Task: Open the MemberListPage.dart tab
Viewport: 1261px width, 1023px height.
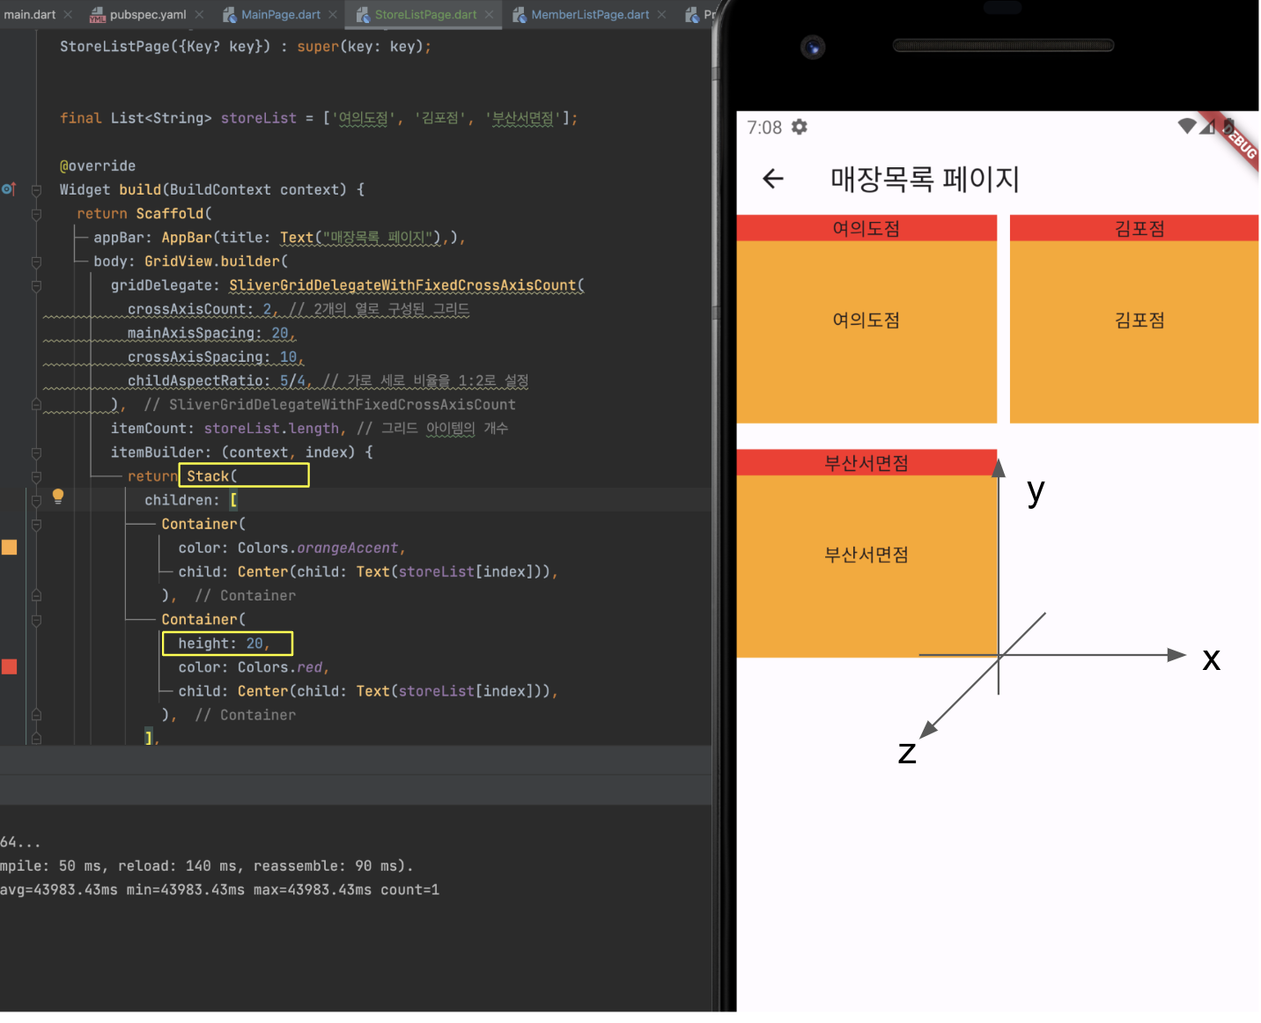Action: coord(589,14)
